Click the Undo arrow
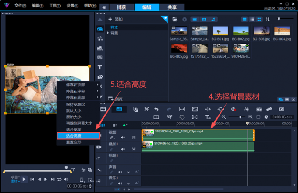 pyautogui.click(x=156, y=109)
